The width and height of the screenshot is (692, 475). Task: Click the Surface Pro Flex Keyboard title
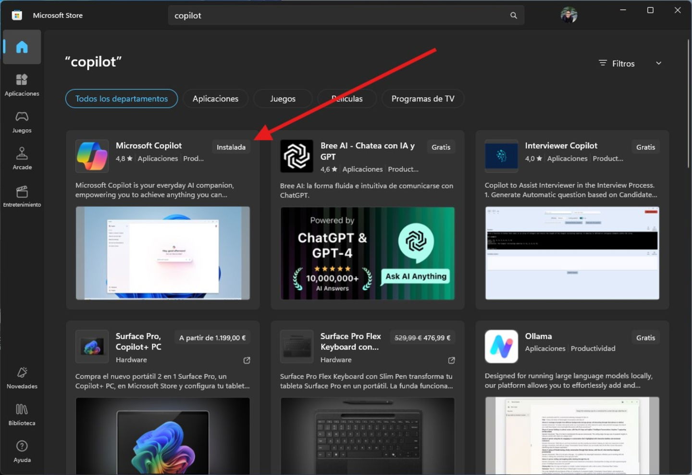(x=350, y=341)
